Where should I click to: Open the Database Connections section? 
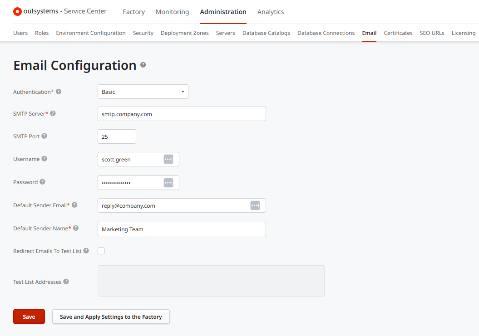[x=326, y=33]
